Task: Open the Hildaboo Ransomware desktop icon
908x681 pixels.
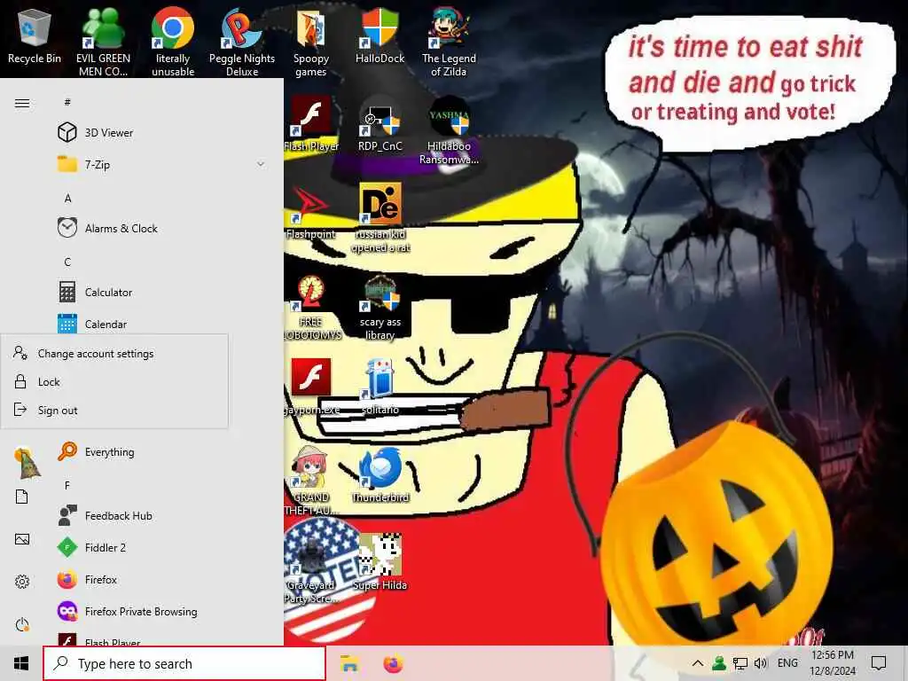Action: [449, 130]
